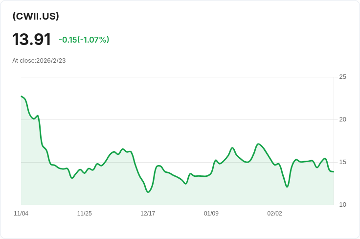The image size is (360, 239).
Task: Click the final endpoint of the price line
Action: pyautogui.click(x=333, y=171)
